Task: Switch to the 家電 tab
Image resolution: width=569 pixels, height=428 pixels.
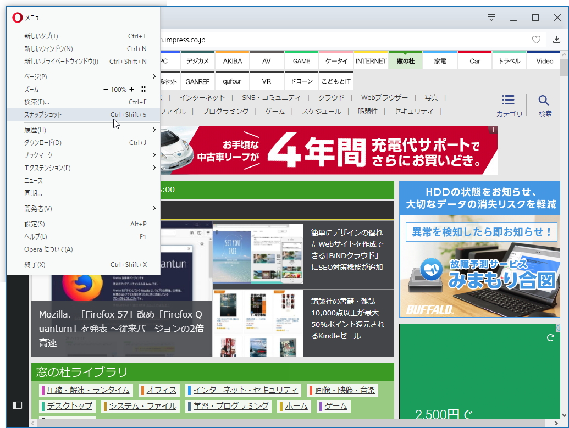Action: 440,61
